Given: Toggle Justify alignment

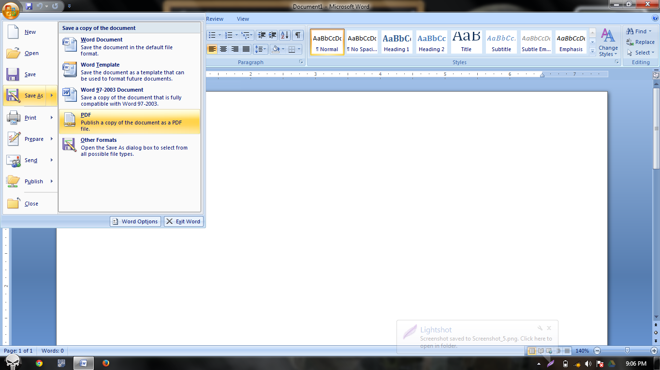Looking at the screenshot, I should (246, 49).
